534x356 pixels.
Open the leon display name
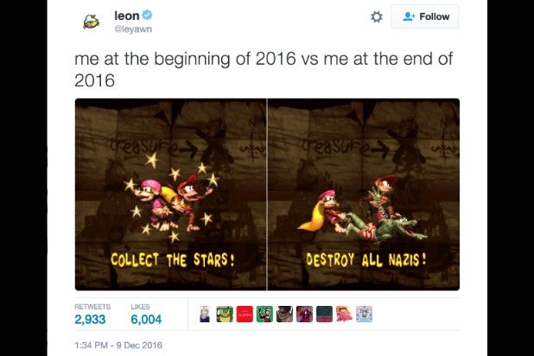click(126, 15)
